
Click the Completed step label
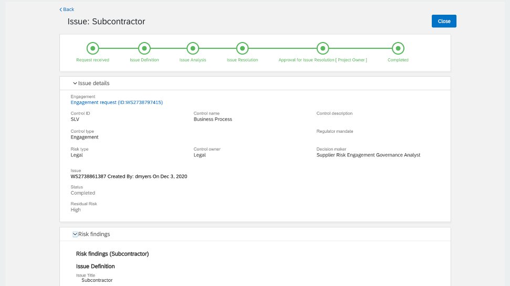coord(398,60)
